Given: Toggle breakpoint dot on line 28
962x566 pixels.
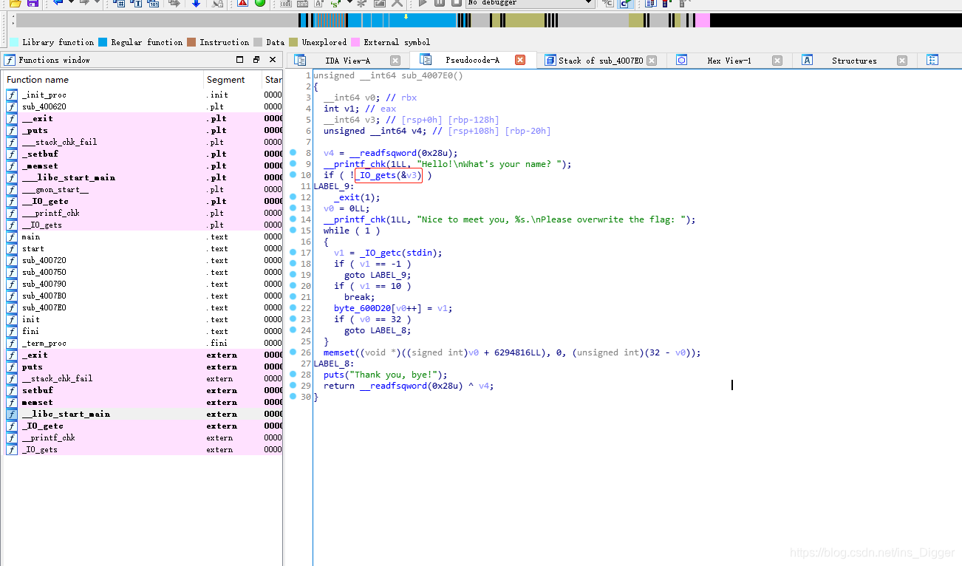Looking at the screenshot, I should (294, 375).
